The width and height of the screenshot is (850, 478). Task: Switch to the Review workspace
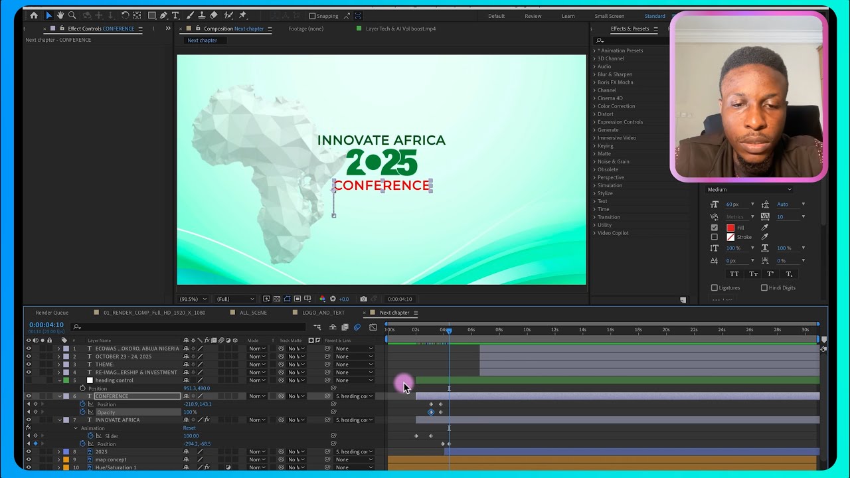point(533,16)
